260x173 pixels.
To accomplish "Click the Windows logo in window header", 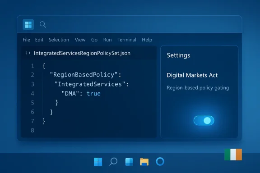I will [x=28, y=25].
